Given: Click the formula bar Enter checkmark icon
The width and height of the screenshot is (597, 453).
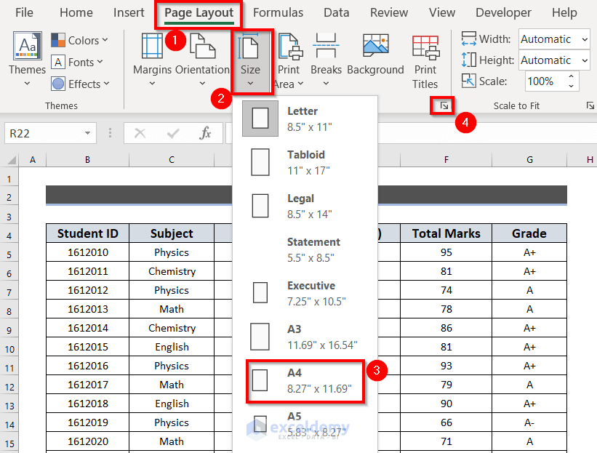Looking at the screenshot, I should click(173, 133).
